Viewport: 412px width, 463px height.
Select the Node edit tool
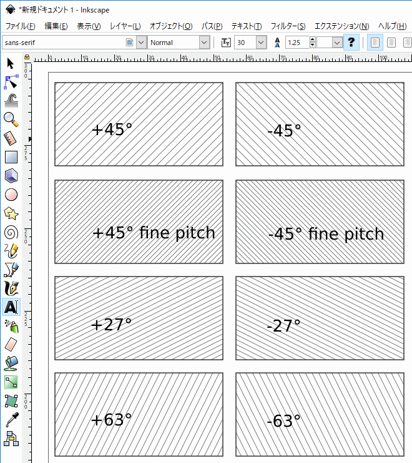coord(11,81)
